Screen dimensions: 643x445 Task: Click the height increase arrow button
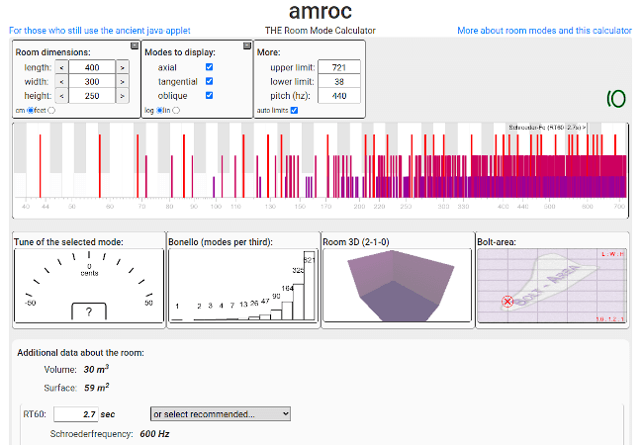point(123,96)
